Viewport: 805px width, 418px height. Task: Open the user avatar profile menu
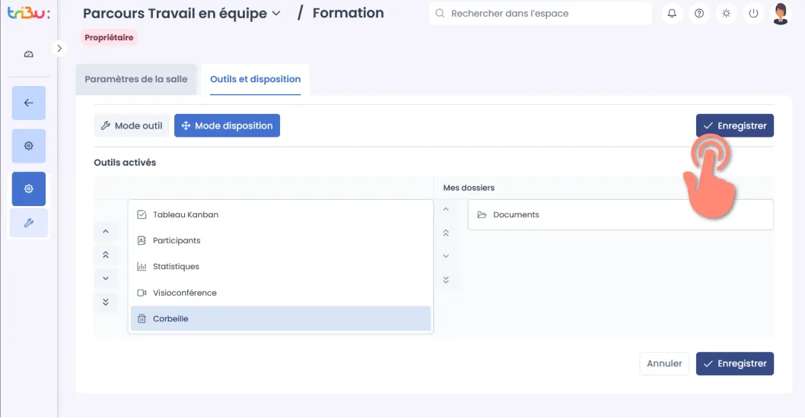pyautogui.click(x=781, y=14)
